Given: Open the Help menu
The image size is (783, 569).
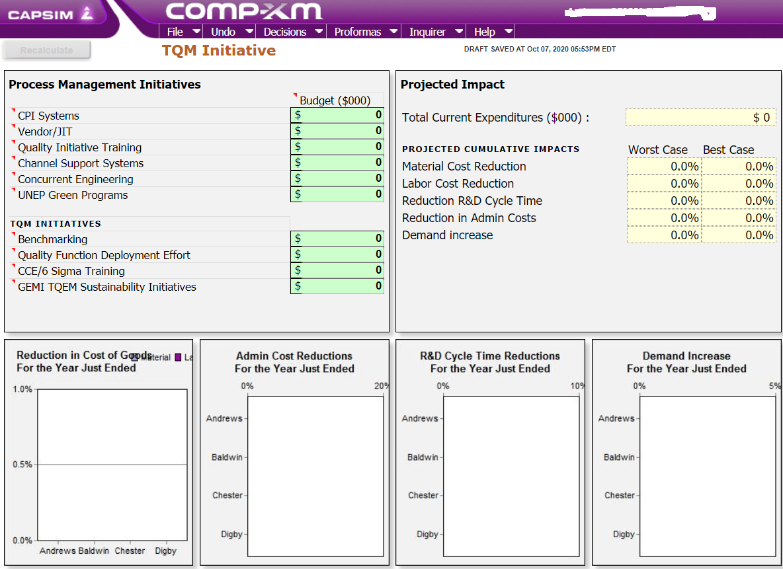Looking at the screenshot, I should [x=485, y=31].
